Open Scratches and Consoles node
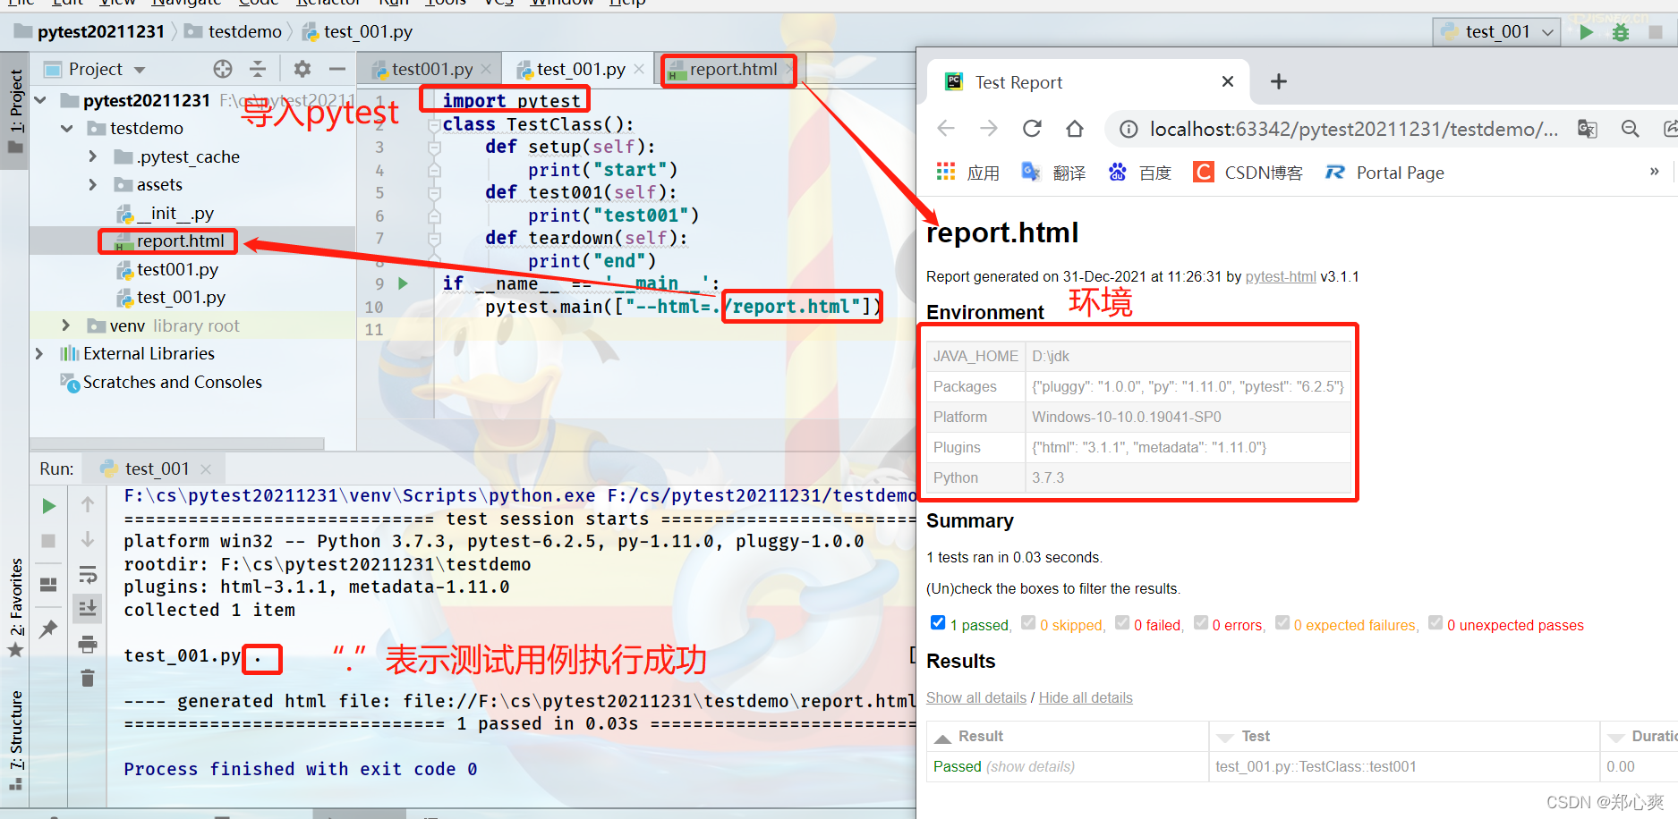This screenshot has height=819, width=1678. point(173,382)
